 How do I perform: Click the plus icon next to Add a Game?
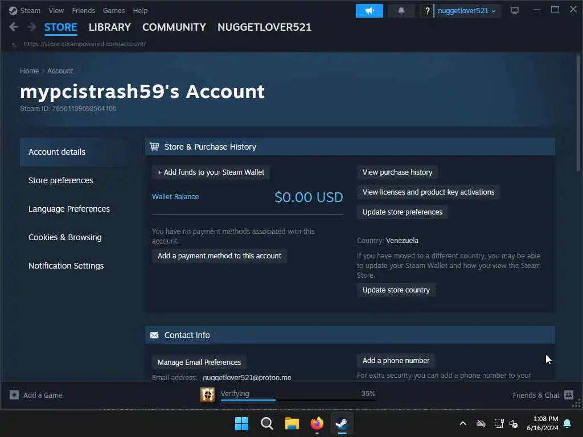[x=14, y=395]
